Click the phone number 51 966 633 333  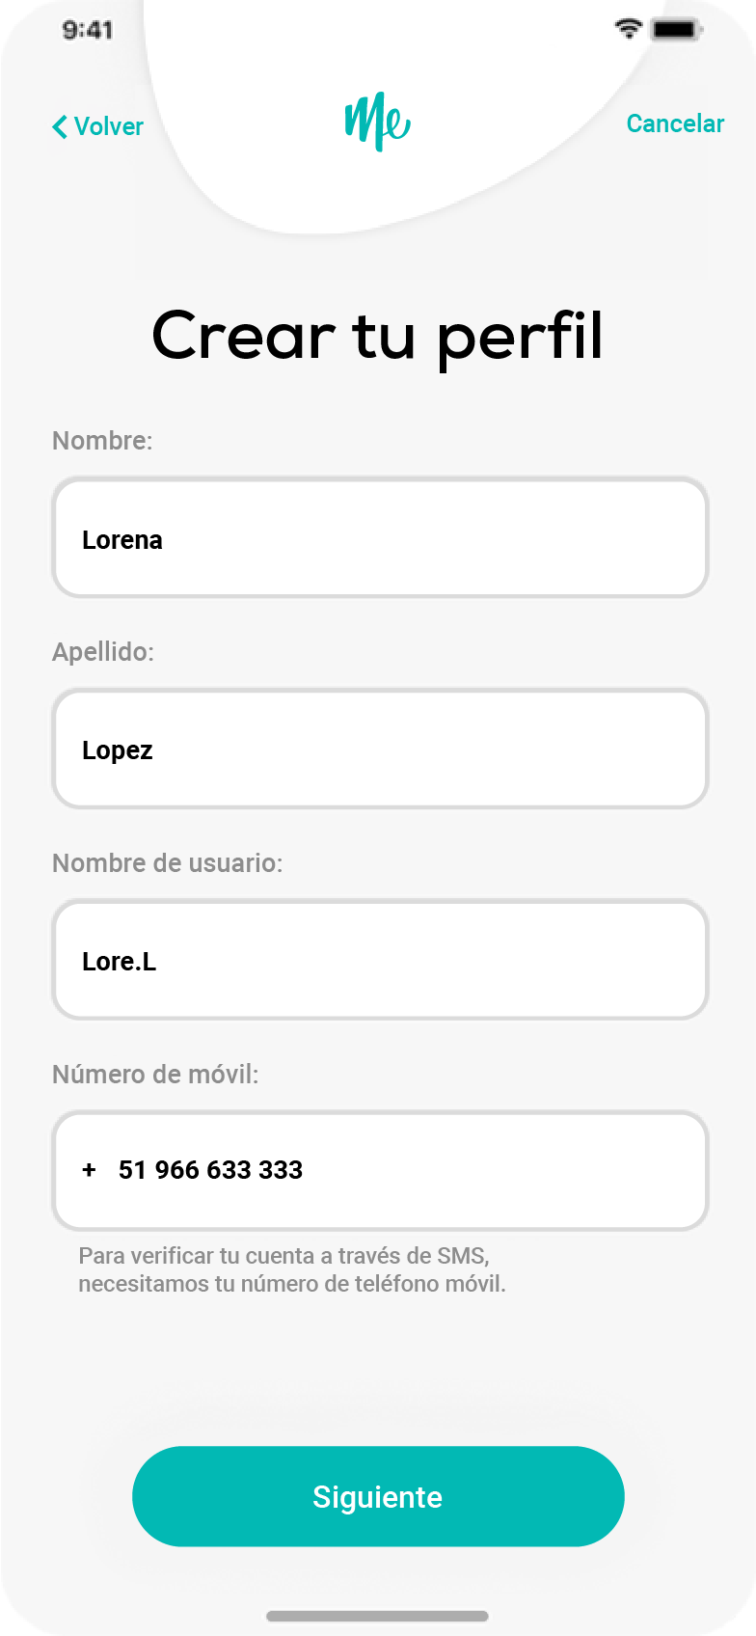point(210,1170)
